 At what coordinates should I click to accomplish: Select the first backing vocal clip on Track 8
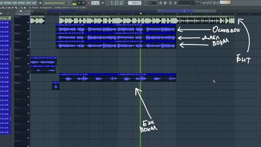click(88, 78)
